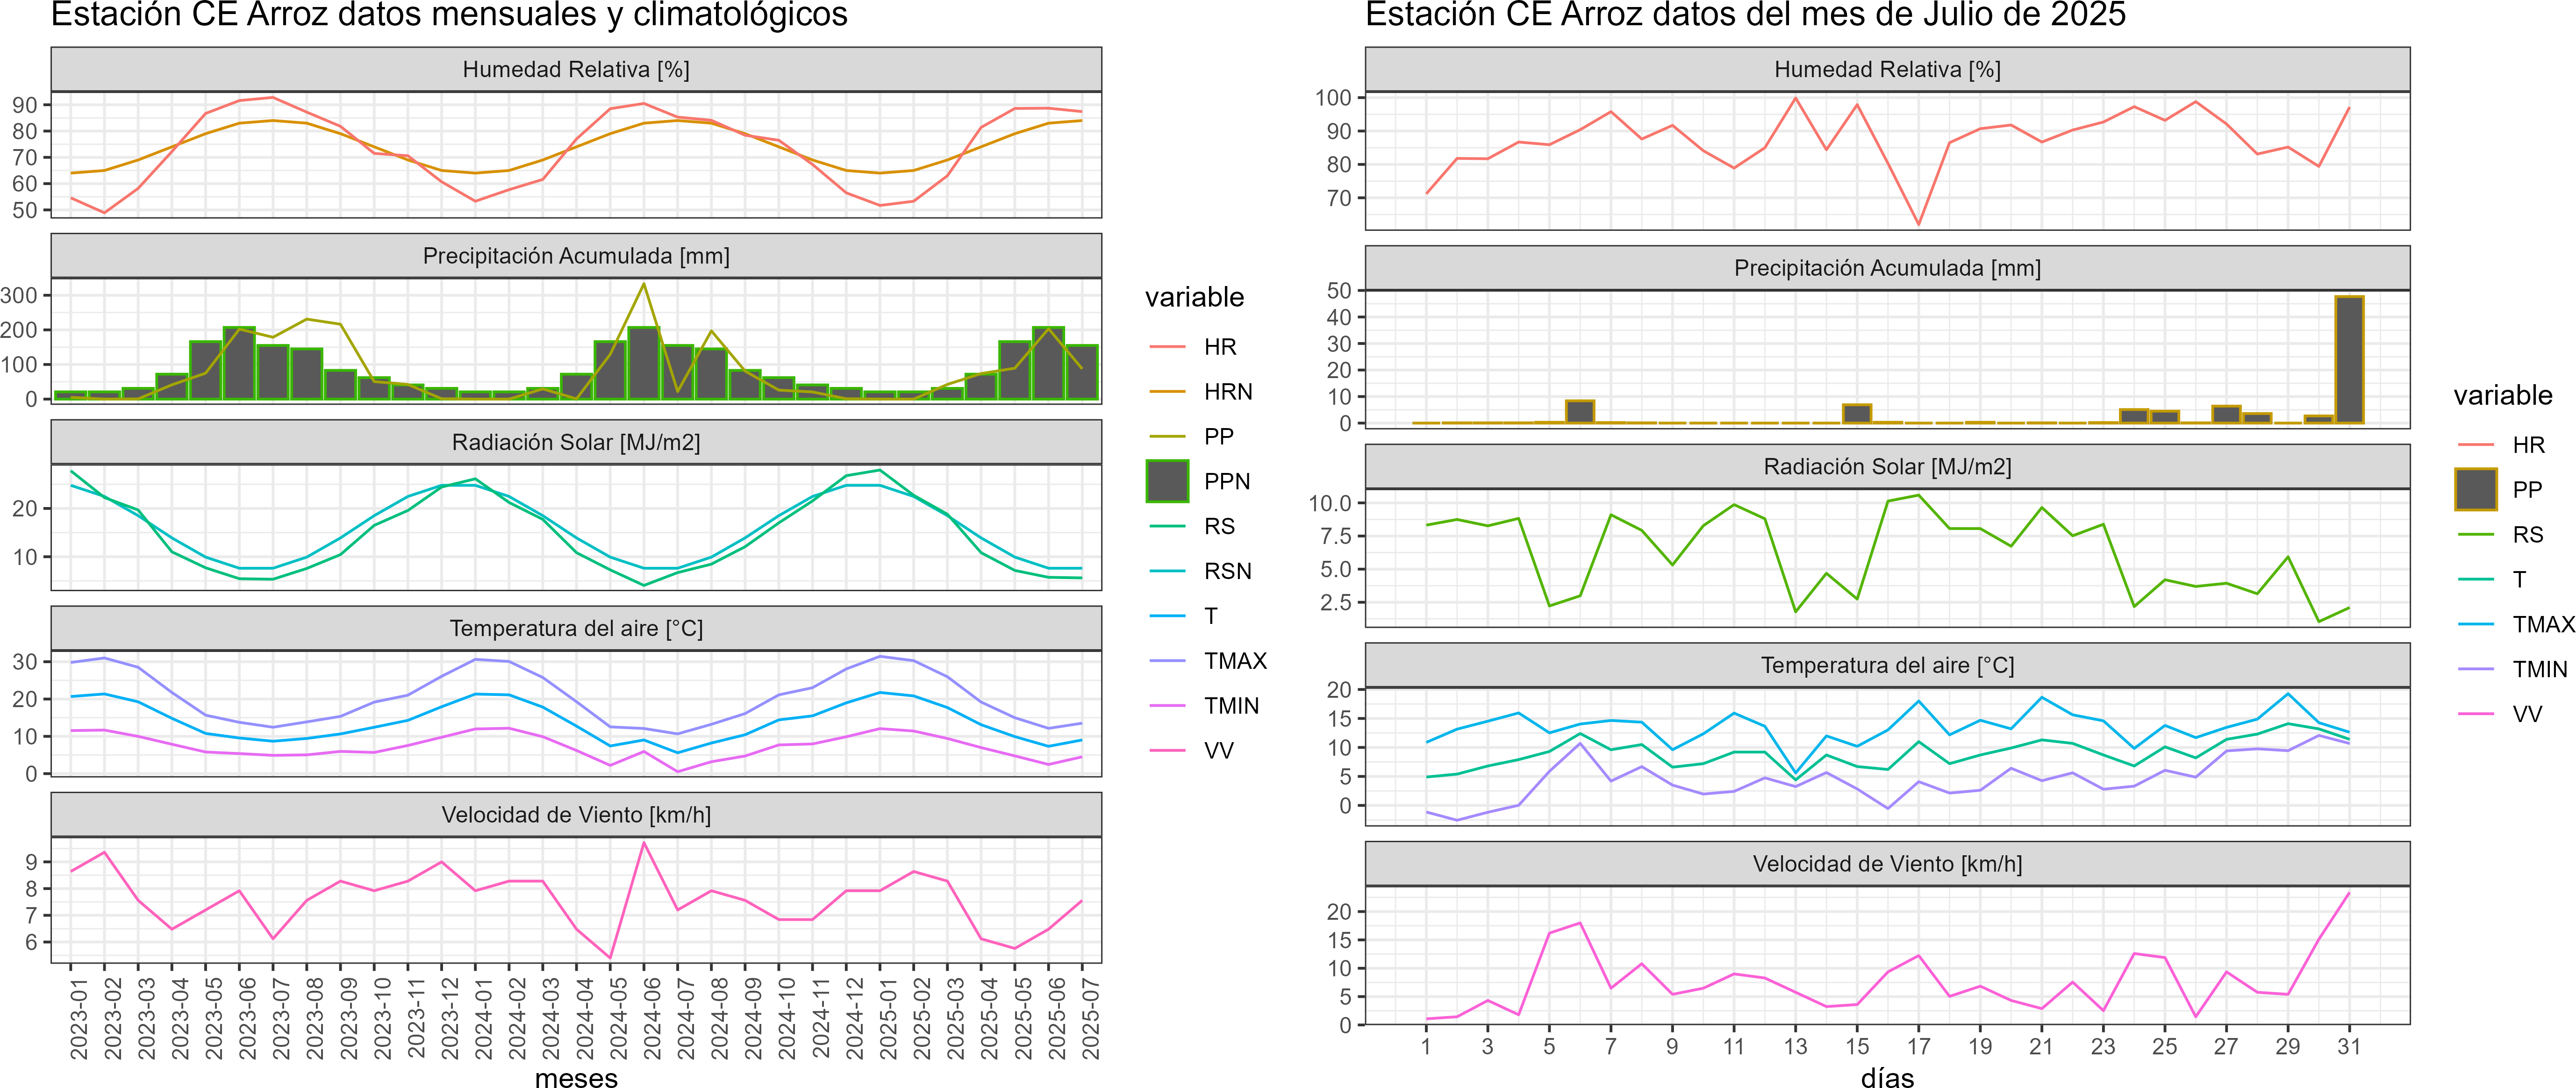Click TMIN swatch in the monthly chart legend
Screen dimensions: 2576x1088
click(x=1167, y=706)
